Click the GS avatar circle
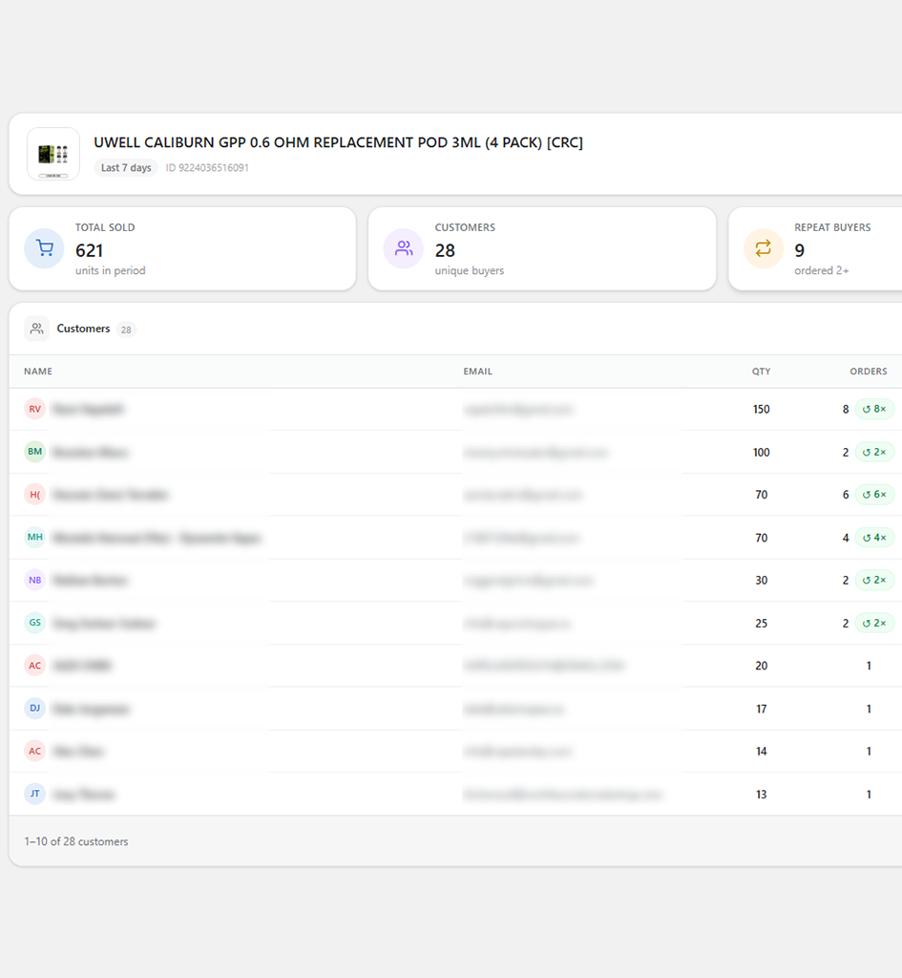 [x=35, y=623]
